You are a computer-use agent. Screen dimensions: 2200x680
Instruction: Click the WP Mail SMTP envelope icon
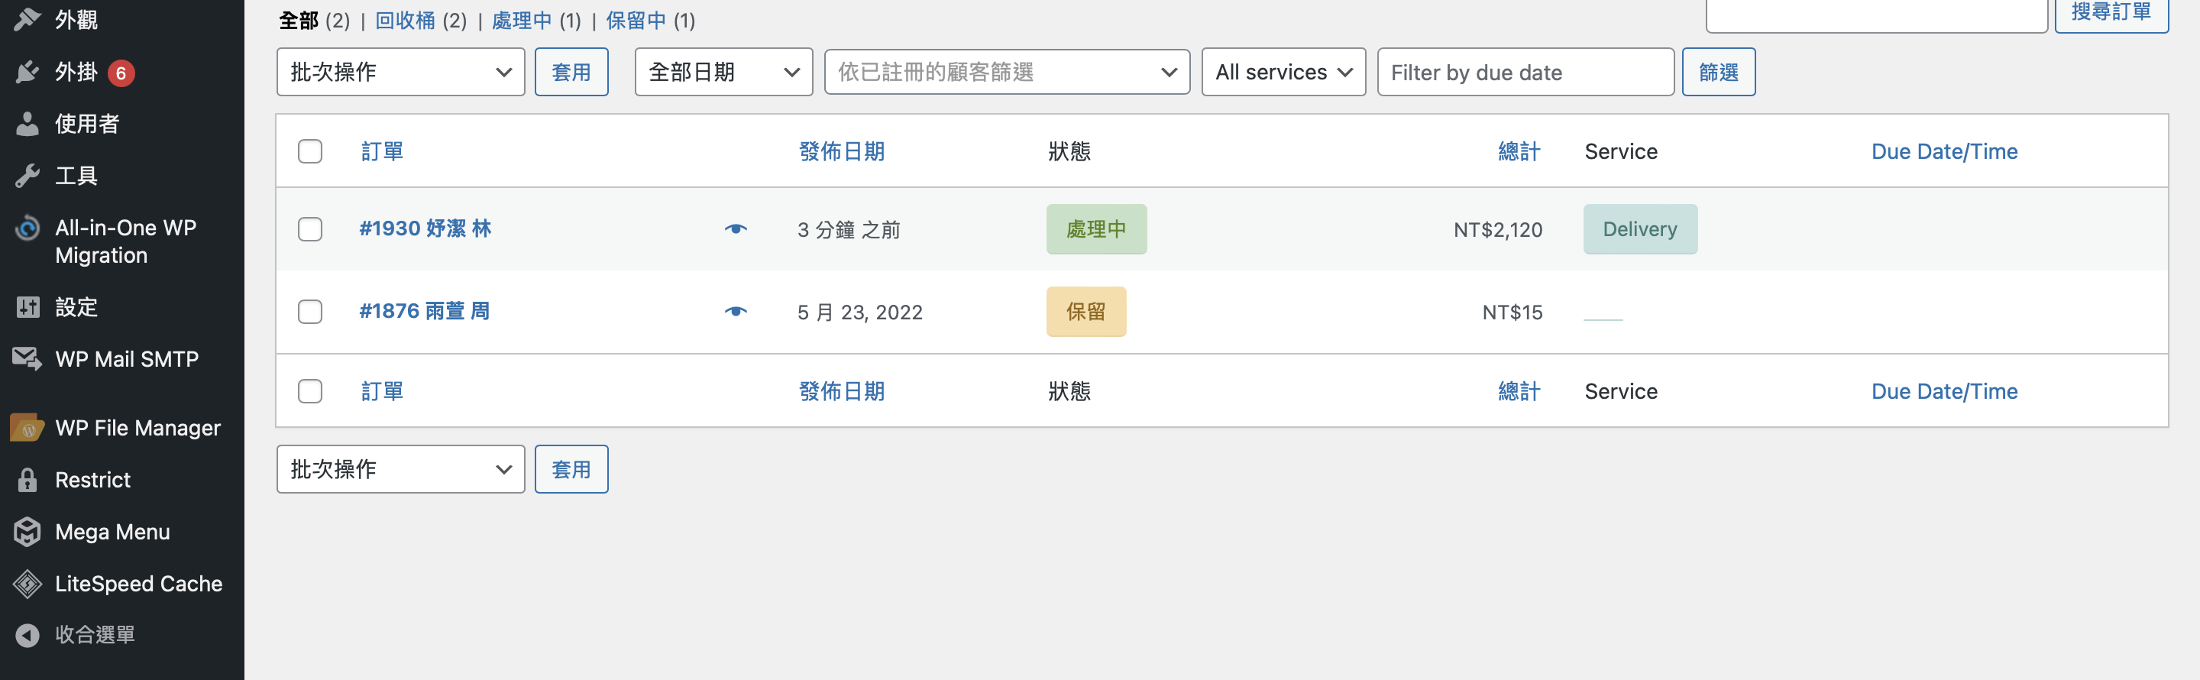[x=27, y=359]
